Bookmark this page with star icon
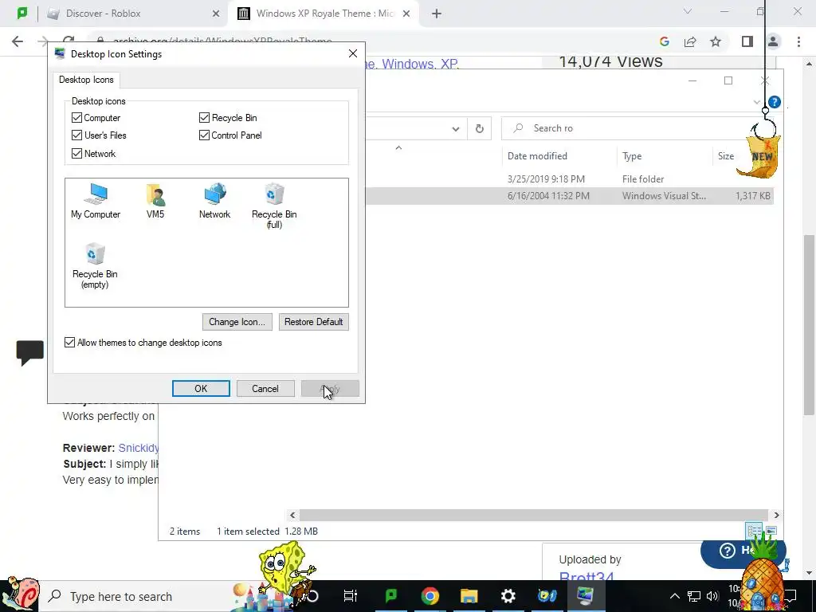The width and height of the screenshot is (816, 612). pyautogui.click(x=716, y=41)
